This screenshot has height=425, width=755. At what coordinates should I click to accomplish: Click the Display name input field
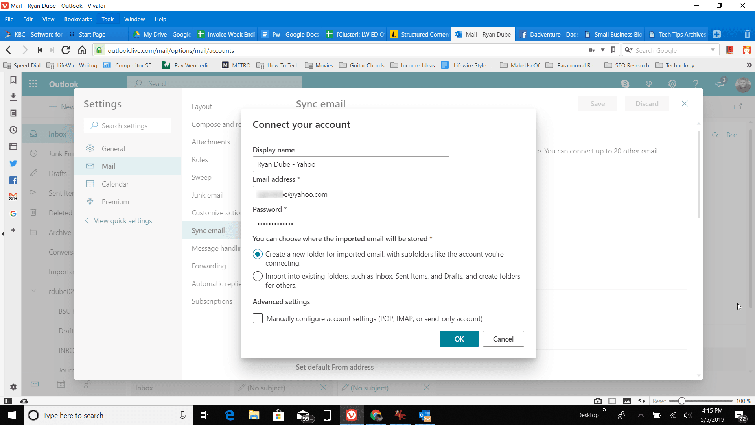pyautogui.click(x=351, y=164)
